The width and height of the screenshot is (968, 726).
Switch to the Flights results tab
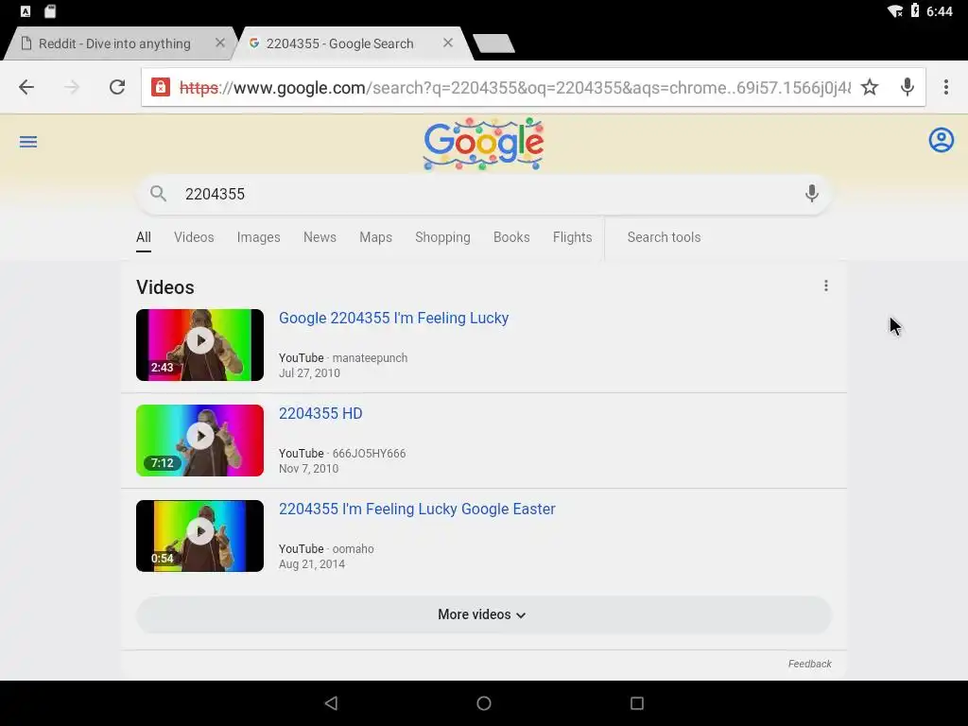(x=572, y=237)
